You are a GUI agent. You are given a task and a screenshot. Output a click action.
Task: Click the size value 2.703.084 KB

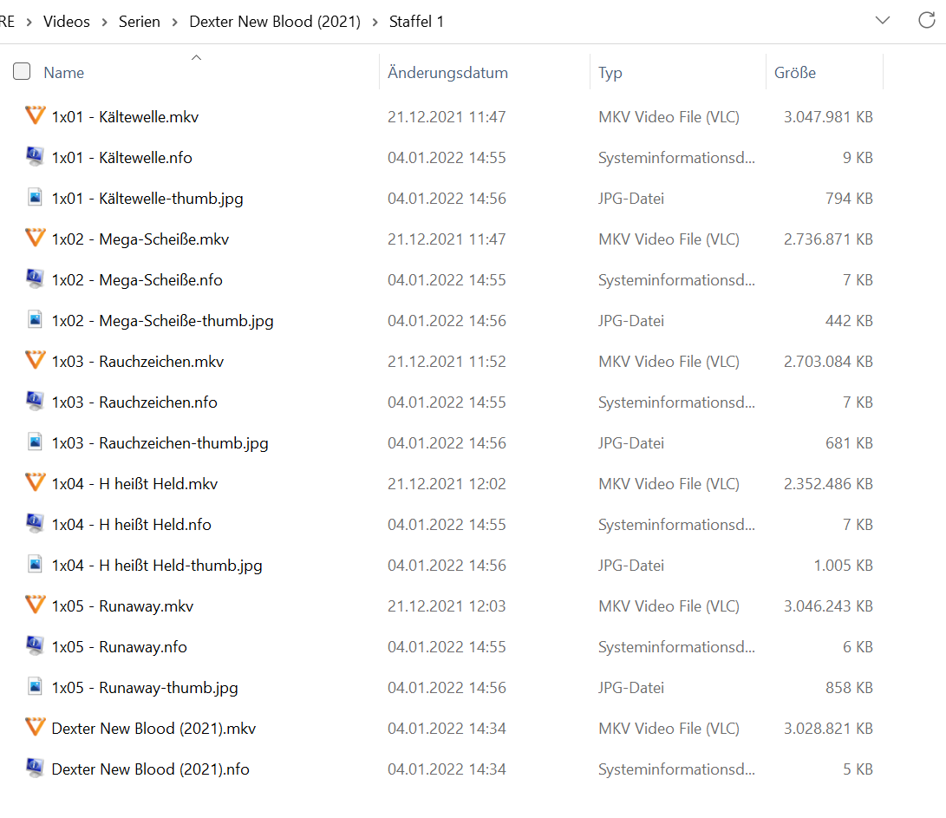[828, 362]
